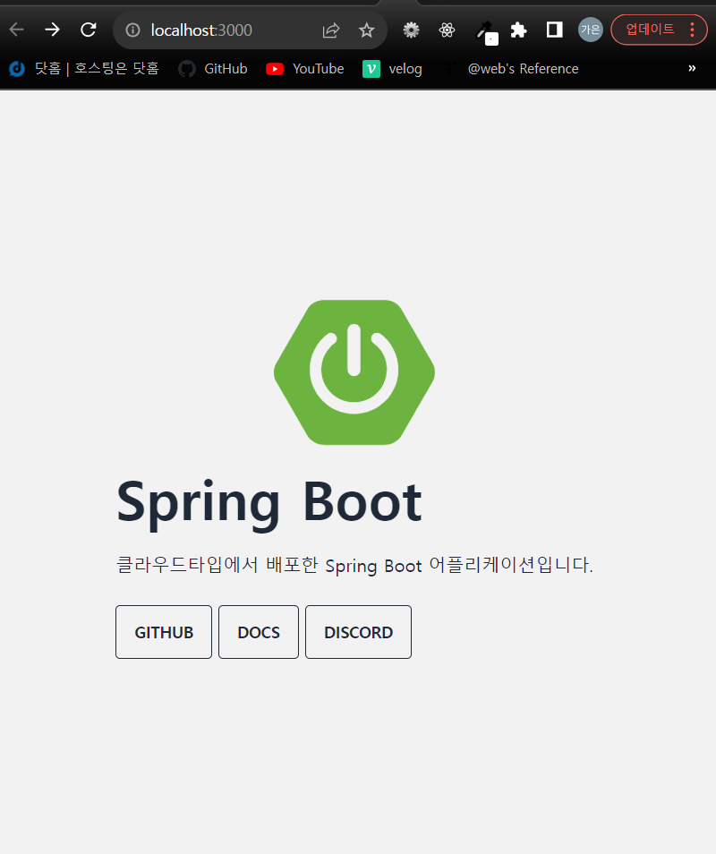Viewport: 716px width, 854px height.
Task: Open the gear extension icon
Action: click(x=411, y=30)
